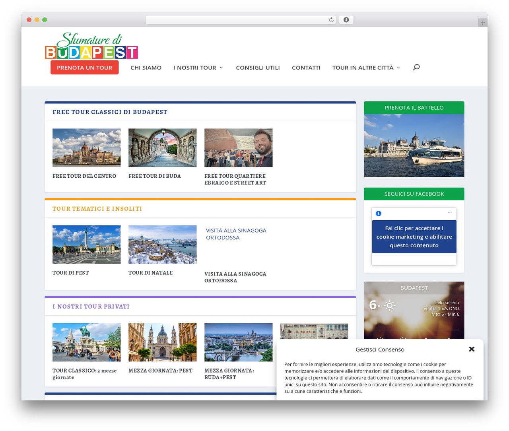Click the equestrian statue thumbnail for Tour Classico
This screenshot has width=509, height=431.
coord(87,342)
